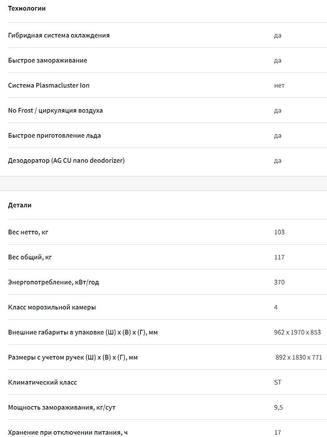The image size is (327, 437).
Task: Click the "Вес общий, кг" label
Action: tap(30, 257)
